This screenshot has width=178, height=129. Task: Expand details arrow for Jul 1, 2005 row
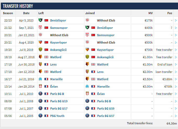[176, 116]
